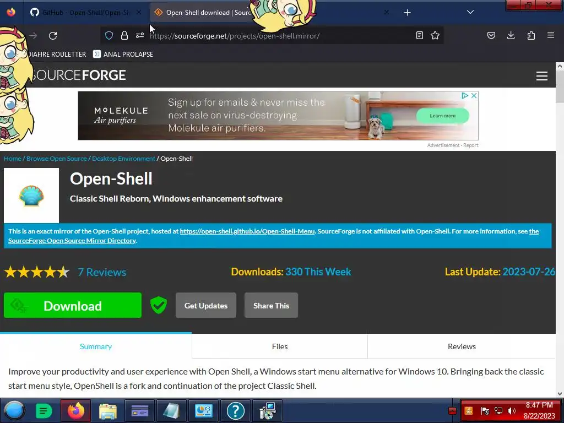The image size is (564, 423).
Task: Click the forward navigation arrow
Action: [x=33, y=36]
